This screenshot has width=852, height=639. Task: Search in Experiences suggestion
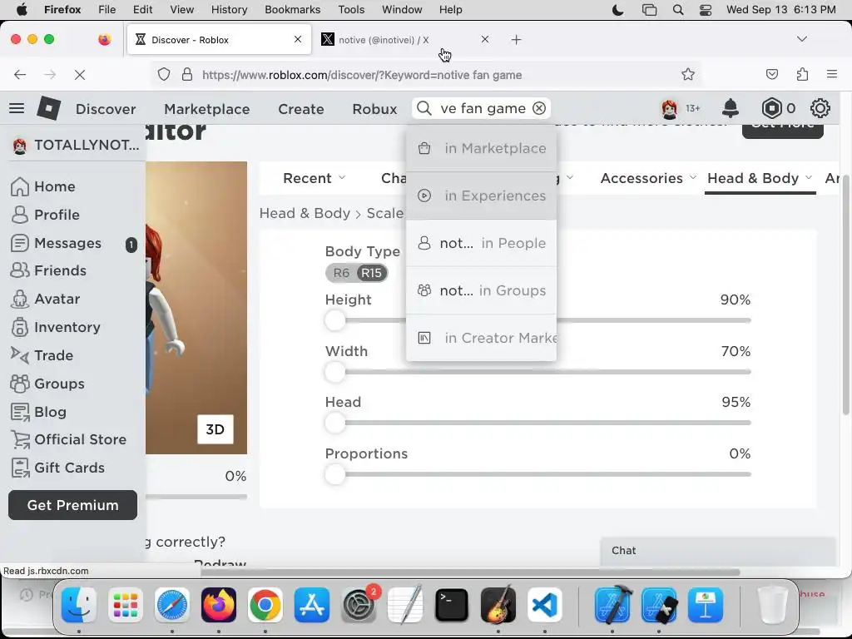coord(482,196)
